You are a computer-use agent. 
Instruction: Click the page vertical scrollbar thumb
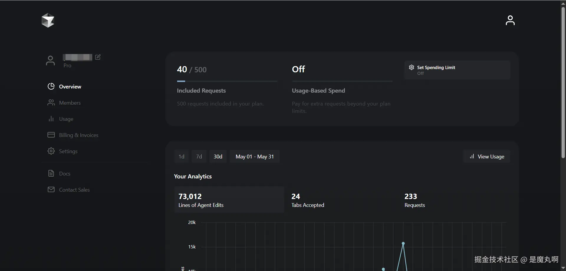563,82
